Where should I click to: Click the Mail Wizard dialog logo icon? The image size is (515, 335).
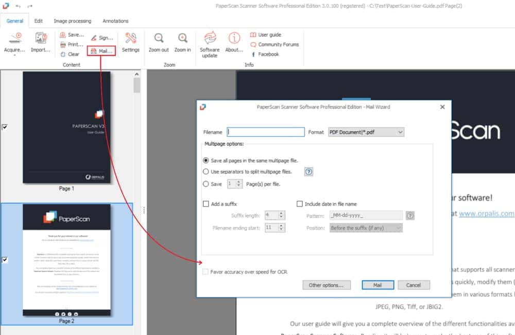202,107
